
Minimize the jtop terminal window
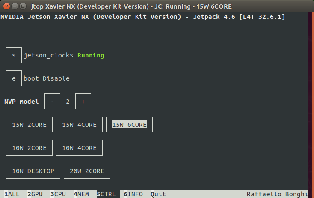pos(15,6)
